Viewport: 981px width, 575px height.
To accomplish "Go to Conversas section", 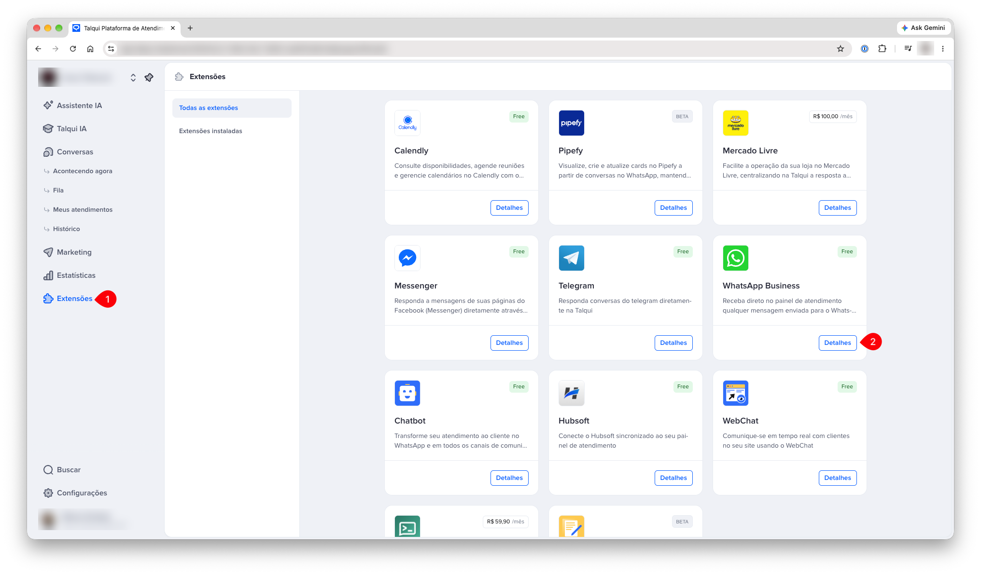I will (x=68, y=151).
